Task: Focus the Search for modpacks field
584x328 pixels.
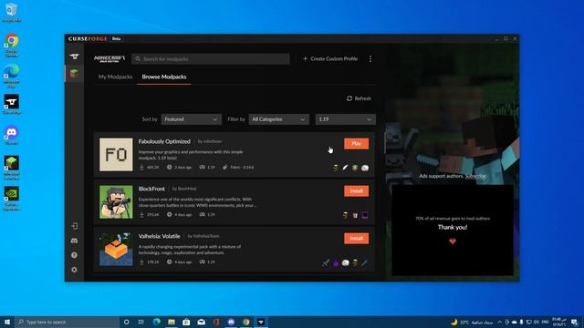Action: coord(211,58)
